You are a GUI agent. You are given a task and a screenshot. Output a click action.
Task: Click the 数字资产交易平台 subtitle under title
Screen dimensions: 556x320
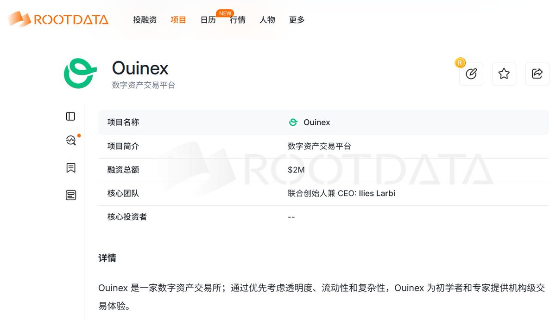tap(144, 85)
